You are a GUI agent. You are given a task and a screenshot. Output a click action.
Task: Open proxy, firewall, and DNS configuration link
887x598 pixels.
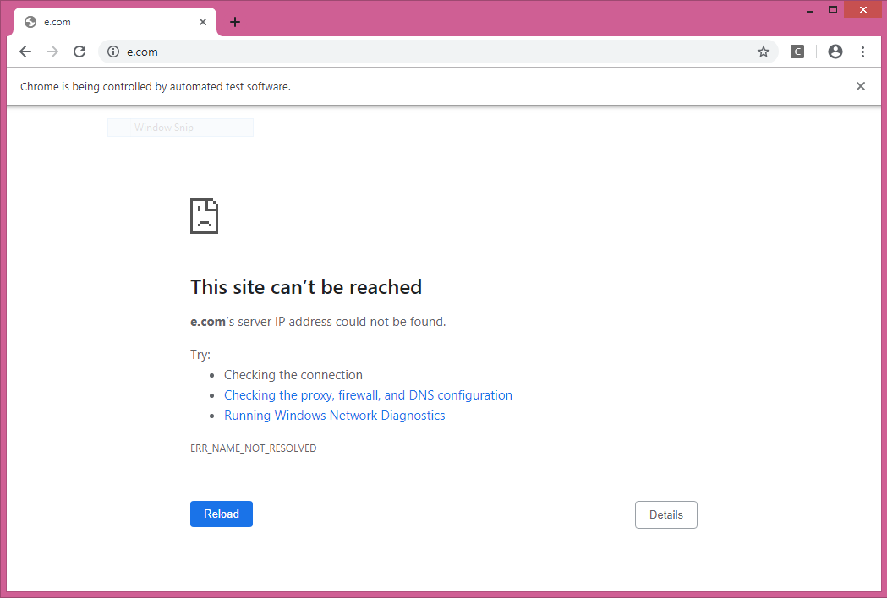[x=368, y=394]
